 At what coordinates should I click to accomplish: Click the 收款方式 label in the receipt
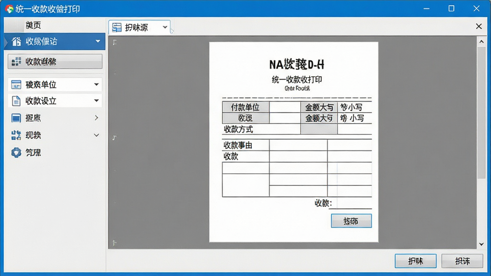238,129
